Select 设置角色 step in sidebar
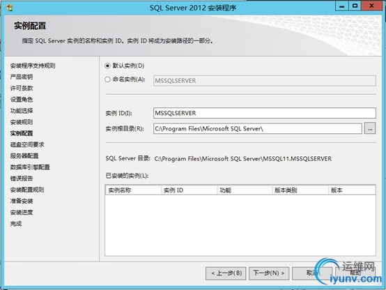 coord(22,100)
